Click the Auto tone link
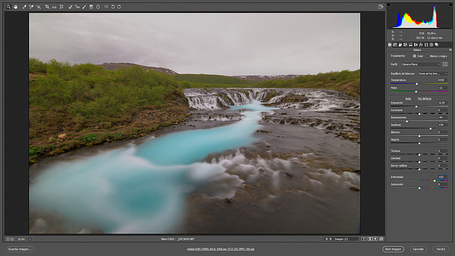Screen dimensions: 455x256 click(x=408, y=99)
